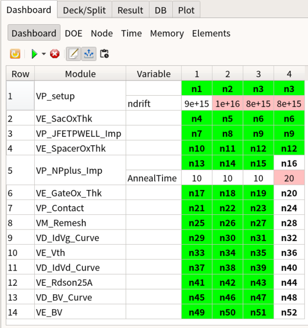Select the VE_SpacerOxThk module

click(x=80, y=148)
